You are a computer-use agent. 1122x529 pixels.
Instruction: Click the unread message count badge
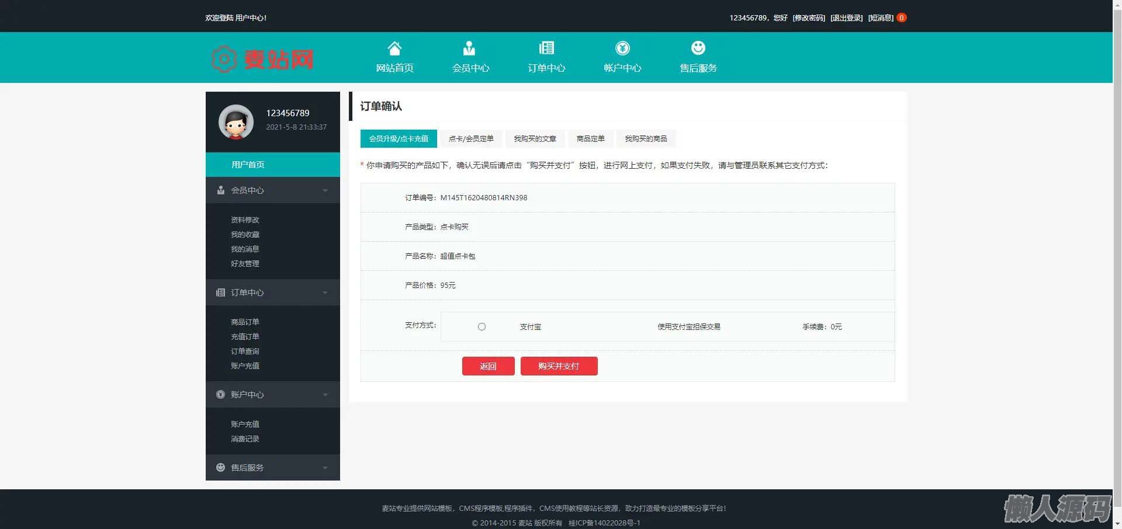click(x=902, y=18)
